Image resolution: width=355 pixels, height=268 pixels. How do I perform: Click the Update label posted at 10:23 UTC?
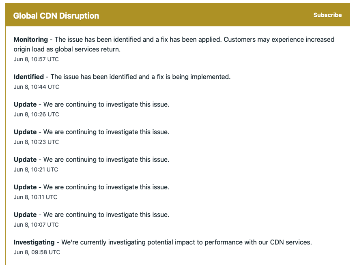click(25, 132)
